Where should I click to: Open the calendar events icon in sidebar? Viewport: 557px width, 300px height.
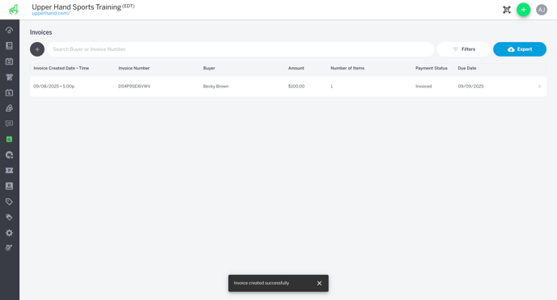(x=9, y=61)
